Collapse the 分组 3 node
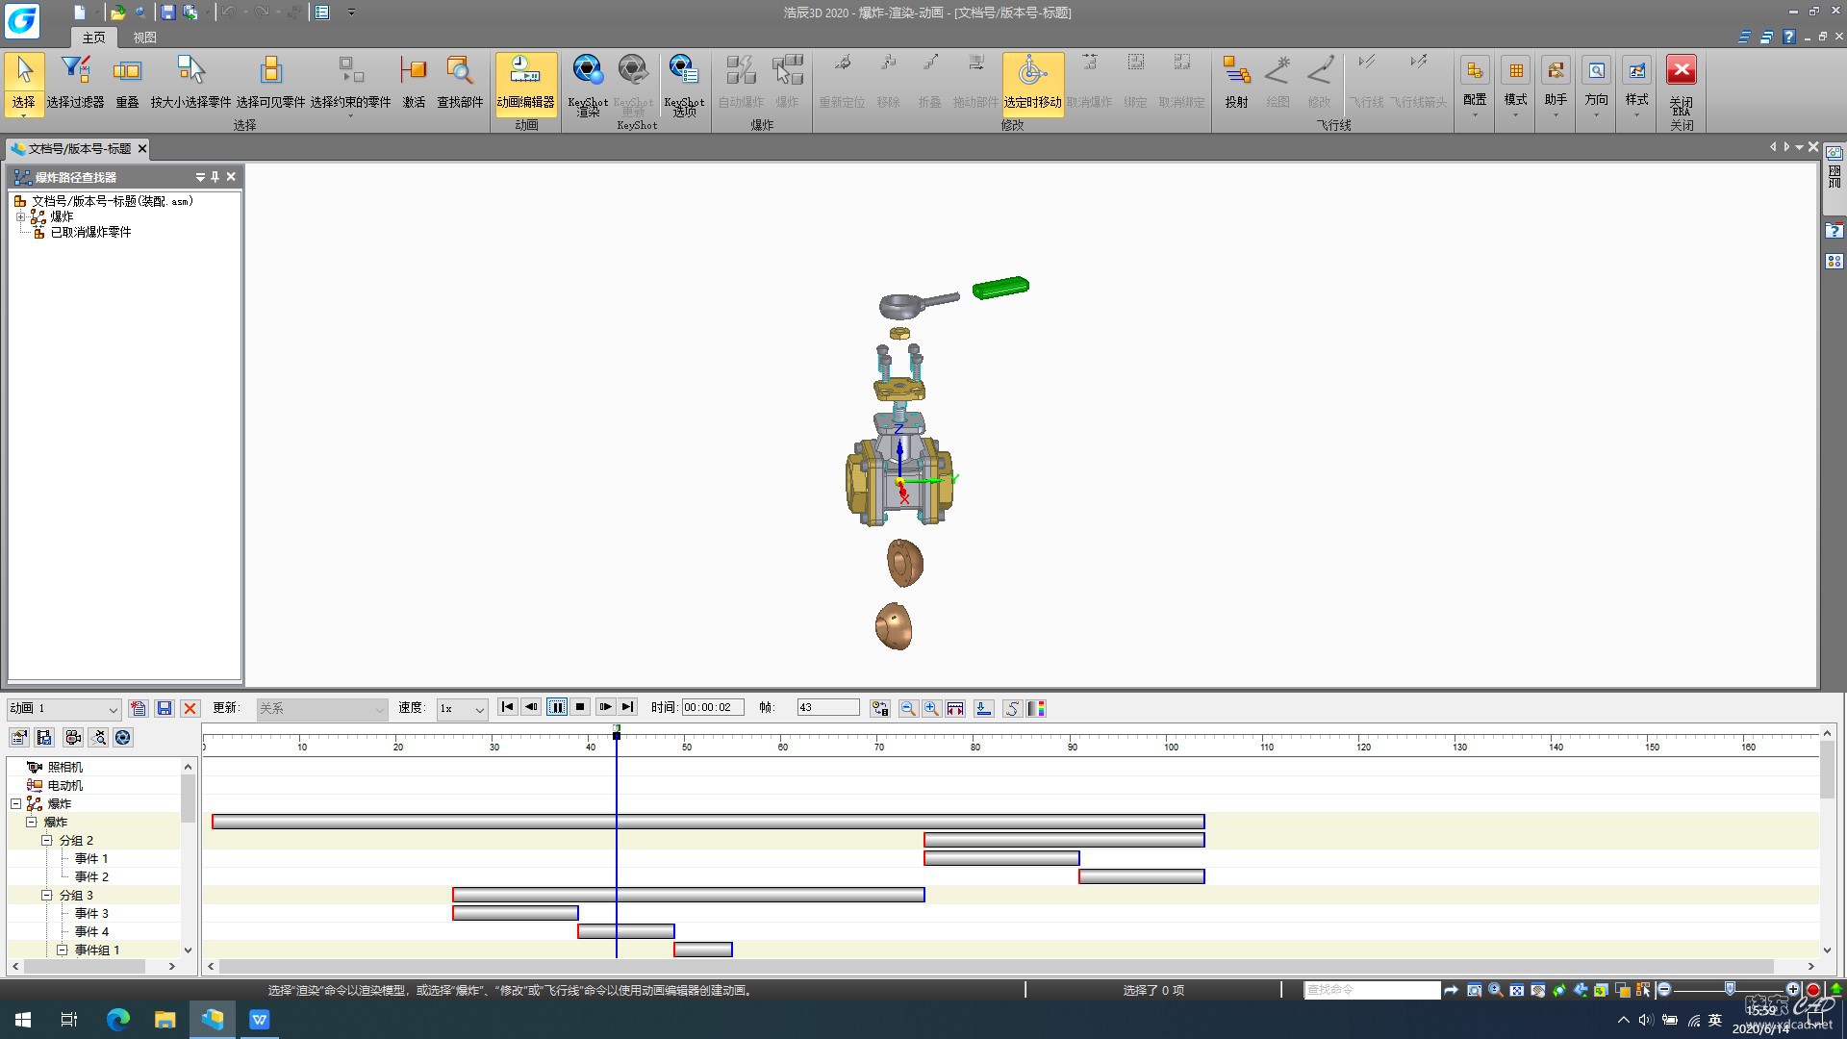This screenshot has width=1847, height=1039. pyautogui.click(x=46, y=895)
